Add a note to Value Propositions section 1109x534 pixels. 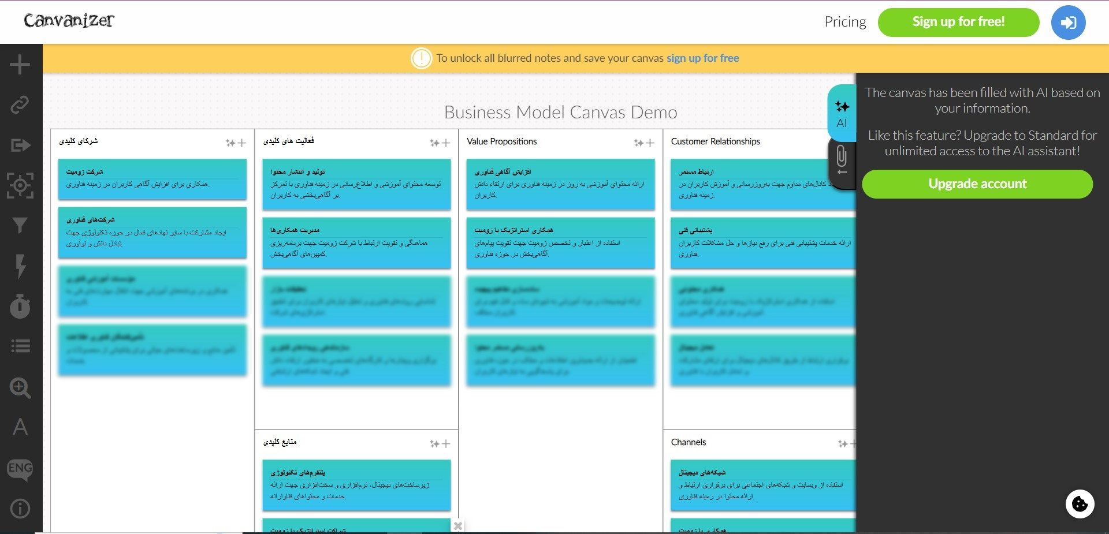650,143
